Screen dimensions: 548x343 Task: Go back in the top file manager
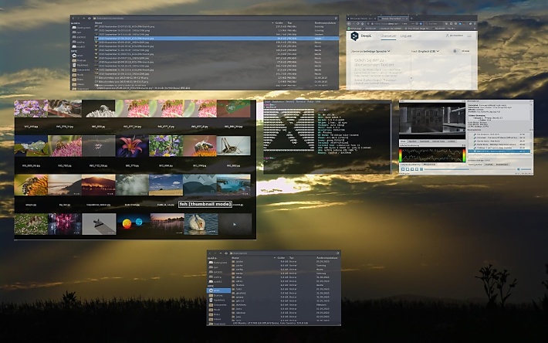pyautogui.click(x=74, y=17)
